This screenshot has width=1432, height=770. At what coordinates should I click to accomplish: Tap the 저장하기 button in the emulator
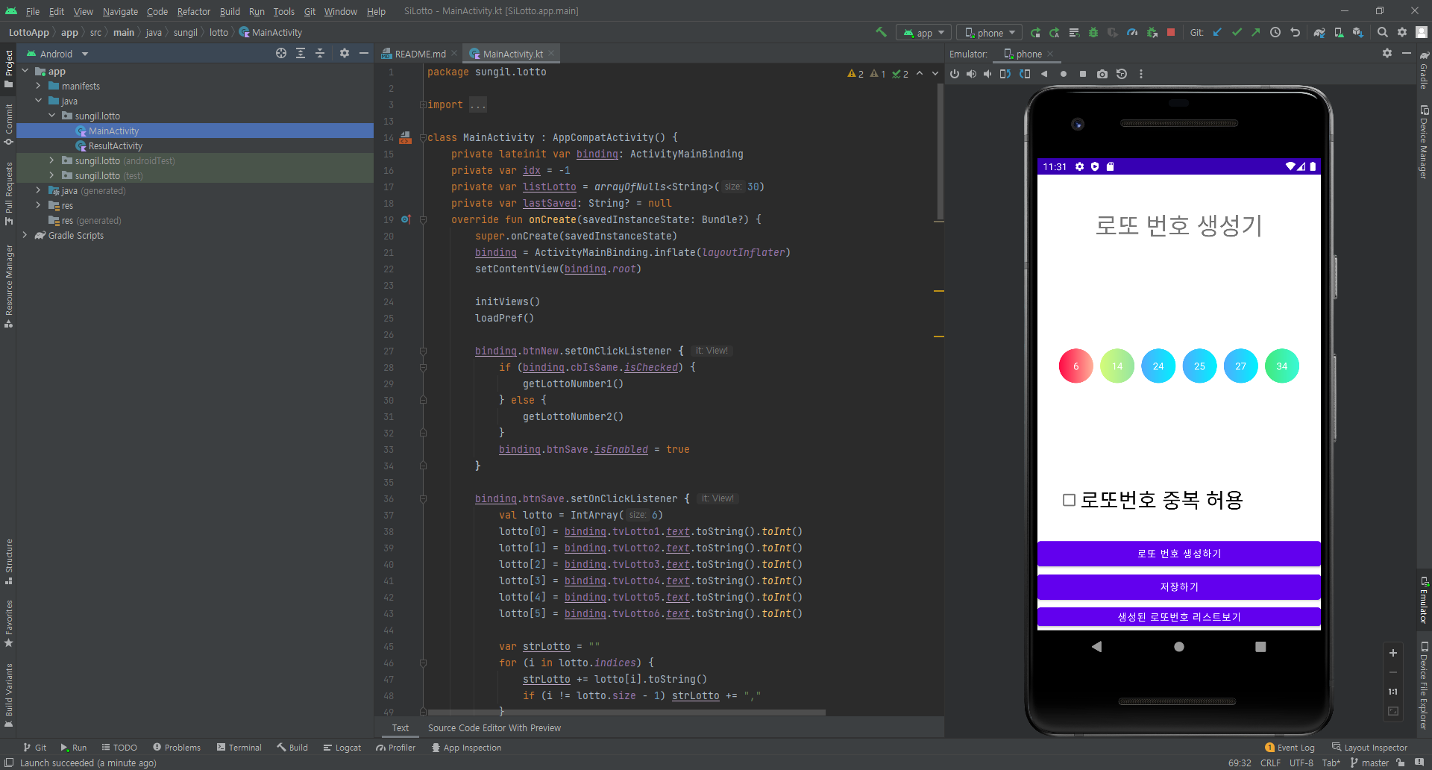1178,586
